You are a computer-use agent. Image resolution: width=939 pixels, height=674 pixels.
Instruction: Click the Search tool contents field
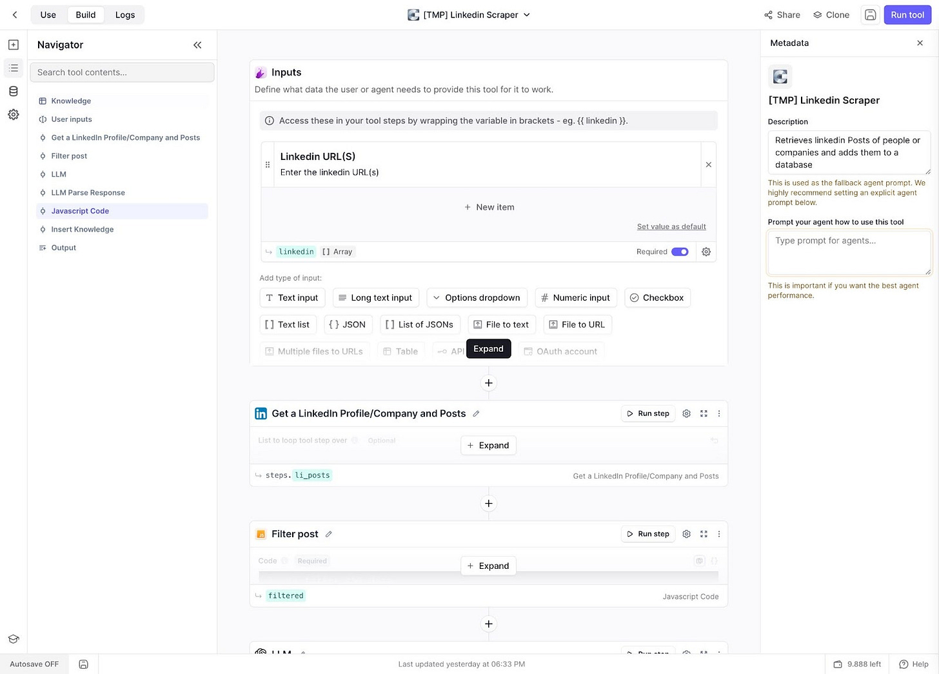122,72
